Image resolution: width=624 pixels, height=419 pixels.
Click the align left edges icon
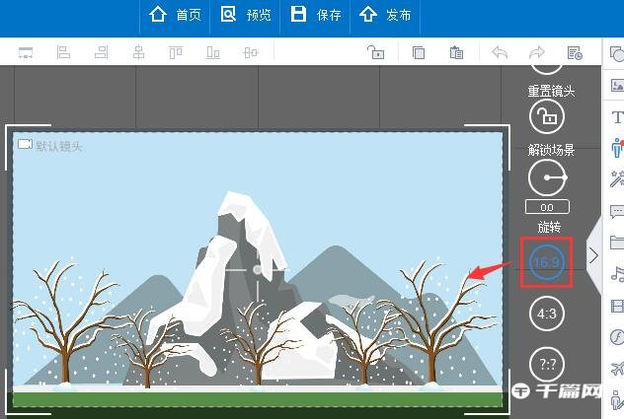(x=64, y=52)
